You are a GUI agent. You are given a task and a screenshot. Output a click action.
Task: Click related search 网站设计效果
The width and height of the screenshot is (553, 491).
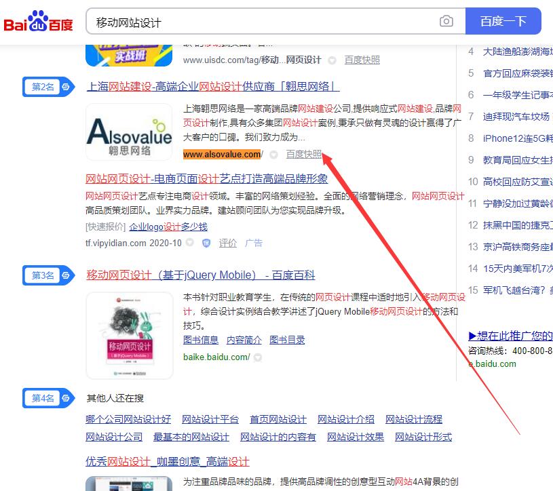[x=356, y=437]
